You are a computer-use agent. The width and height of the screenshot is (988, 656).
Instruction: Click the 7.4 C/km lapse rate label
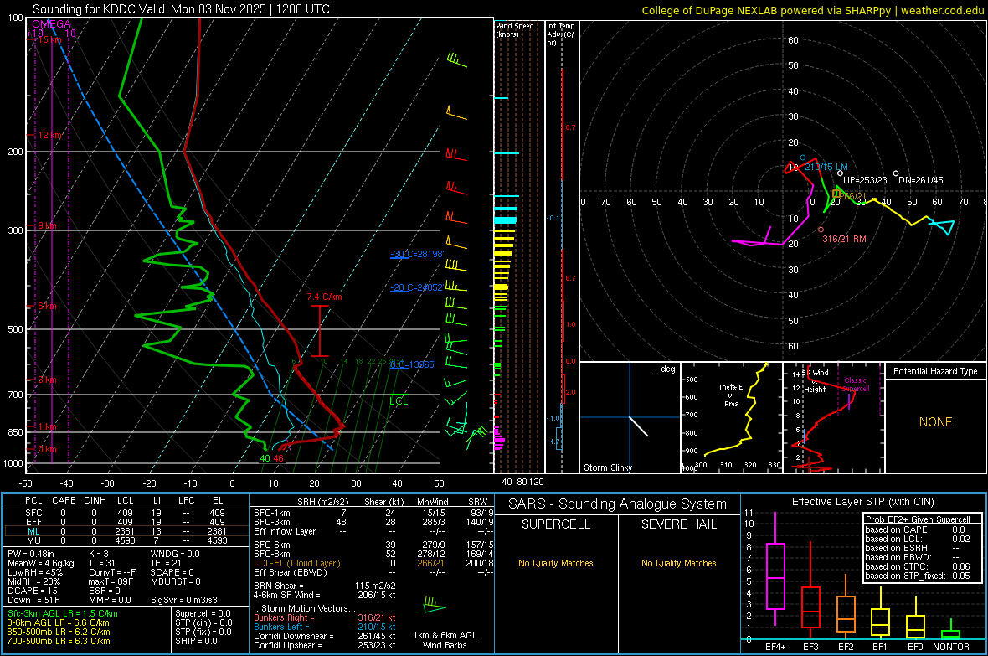[325, 297]
